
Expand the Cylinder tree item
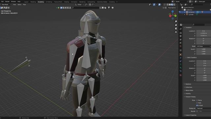[x=185, y=15]
